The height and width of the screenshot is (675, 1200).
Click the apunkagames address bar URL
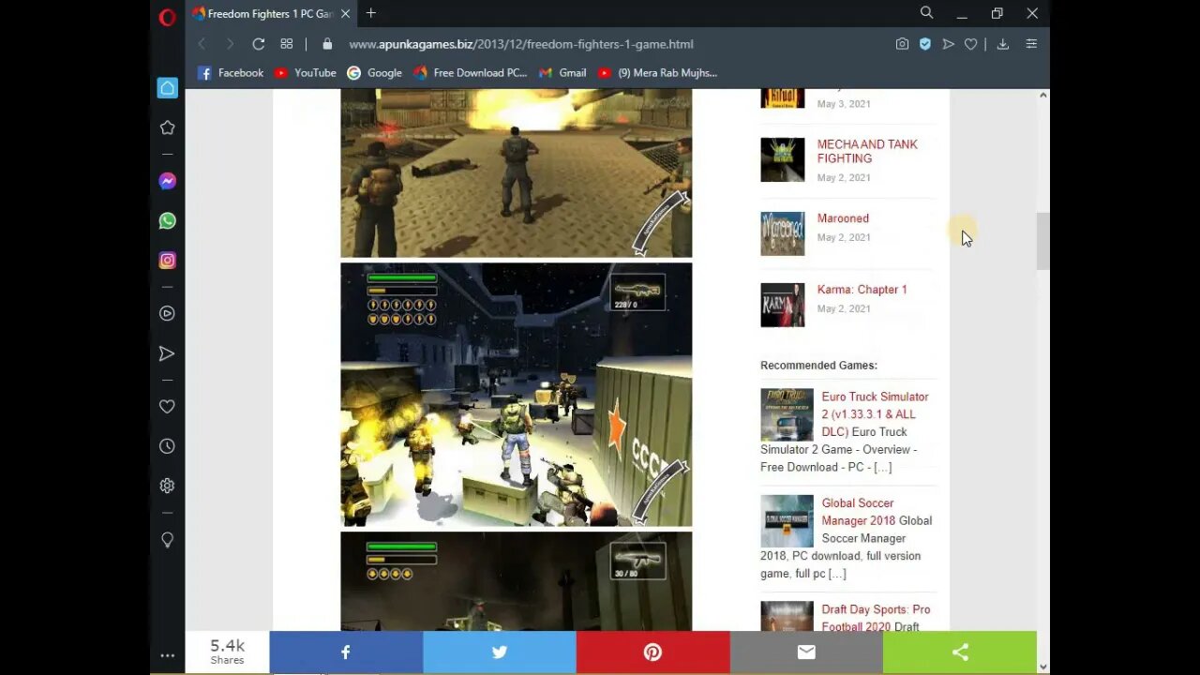tap(521, 44)
